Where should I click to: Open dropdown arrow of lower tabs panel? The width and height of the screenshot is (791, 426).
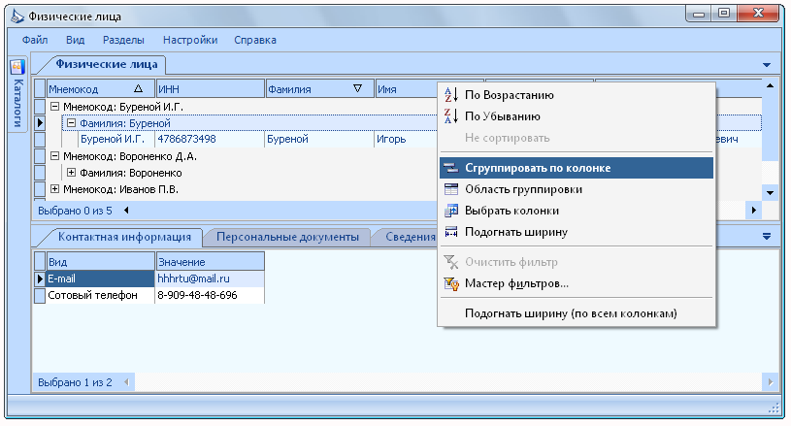(767, 236)
